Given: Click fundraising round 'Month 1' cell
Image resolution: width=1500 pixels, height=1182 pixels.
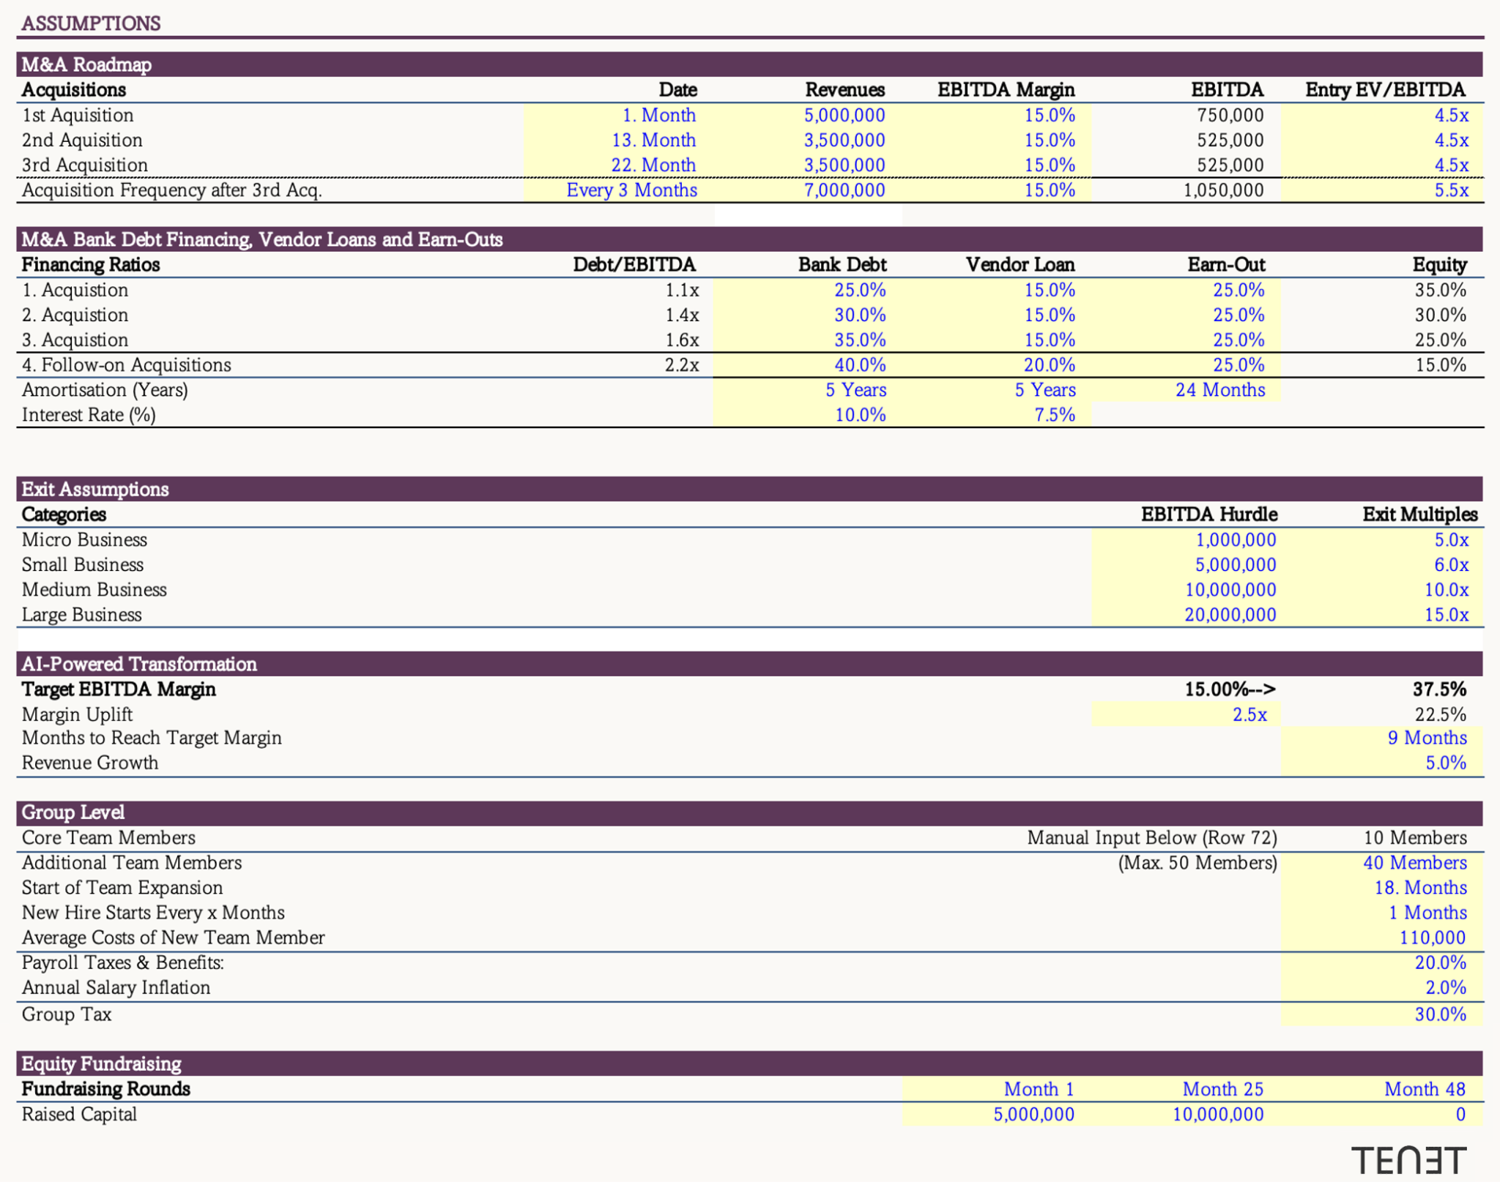Looking at the screenshot, I should (997, 1089).
